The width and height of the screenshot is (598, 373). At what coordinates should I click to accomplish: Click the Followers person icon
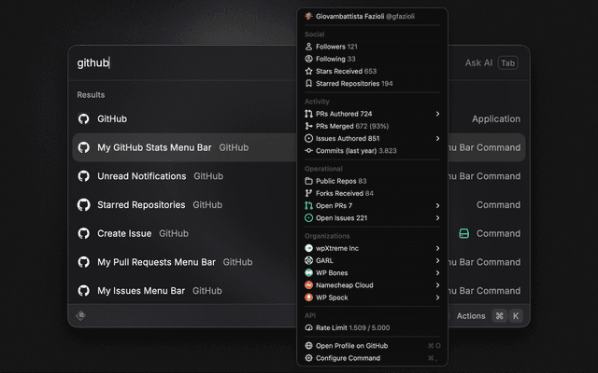pos(308,47)
